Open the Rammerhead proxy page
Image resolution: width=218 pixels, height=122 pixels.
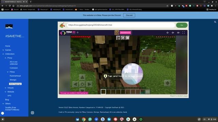tap(15, 76)
